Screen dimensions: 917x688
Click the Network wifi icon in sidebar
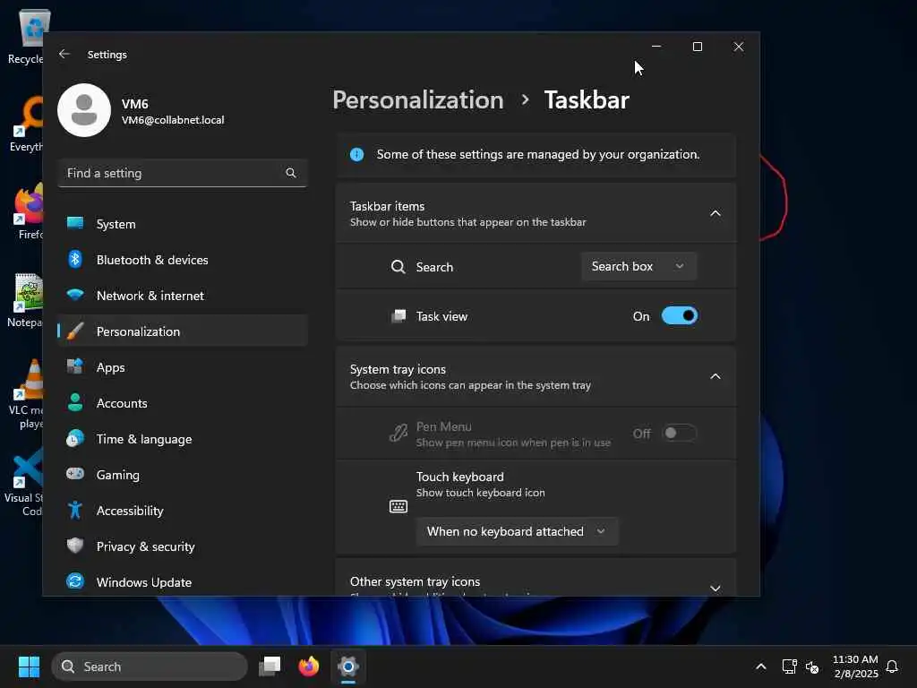75,294
